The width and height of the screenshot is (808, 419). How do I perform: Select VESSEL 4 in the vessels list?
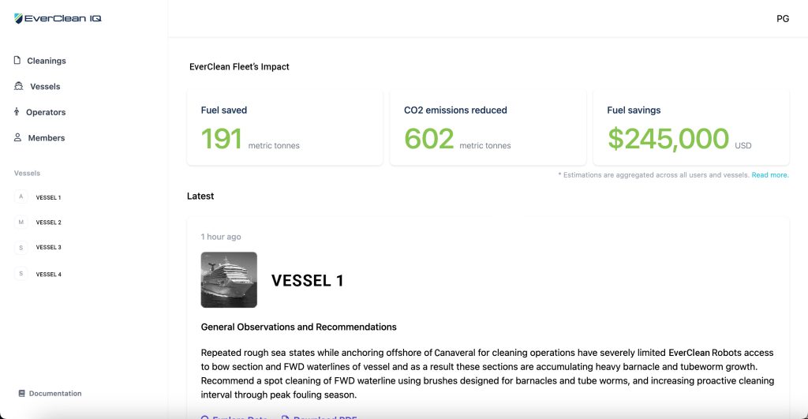pyautogui.click(x=38, y=274)
